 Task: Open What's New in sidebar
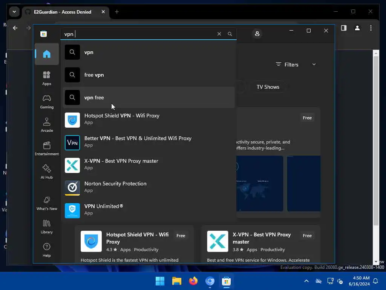[x=46, y=203]
